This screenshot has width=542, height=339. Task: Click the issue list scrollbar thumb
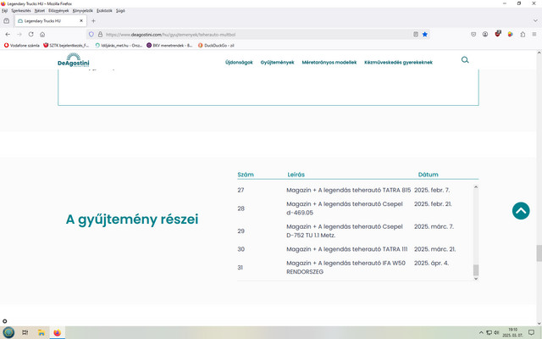pos(476,270)
